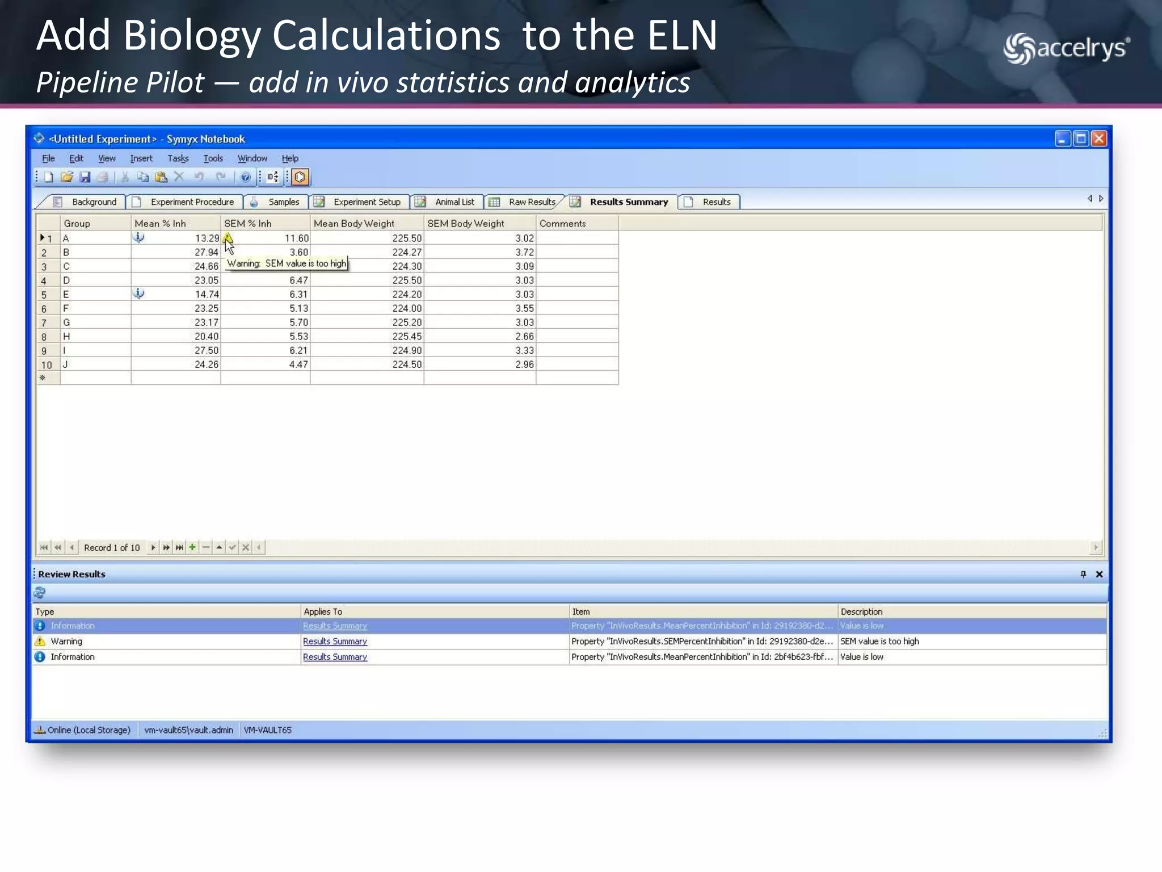Open Results Summary link in selected Information row
1162x872 pixels.
[335, 626]
